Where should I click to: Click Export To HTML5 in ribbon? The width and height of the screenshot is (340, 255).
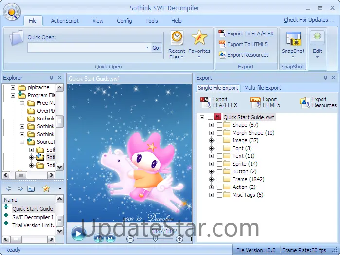click(243, 44)
